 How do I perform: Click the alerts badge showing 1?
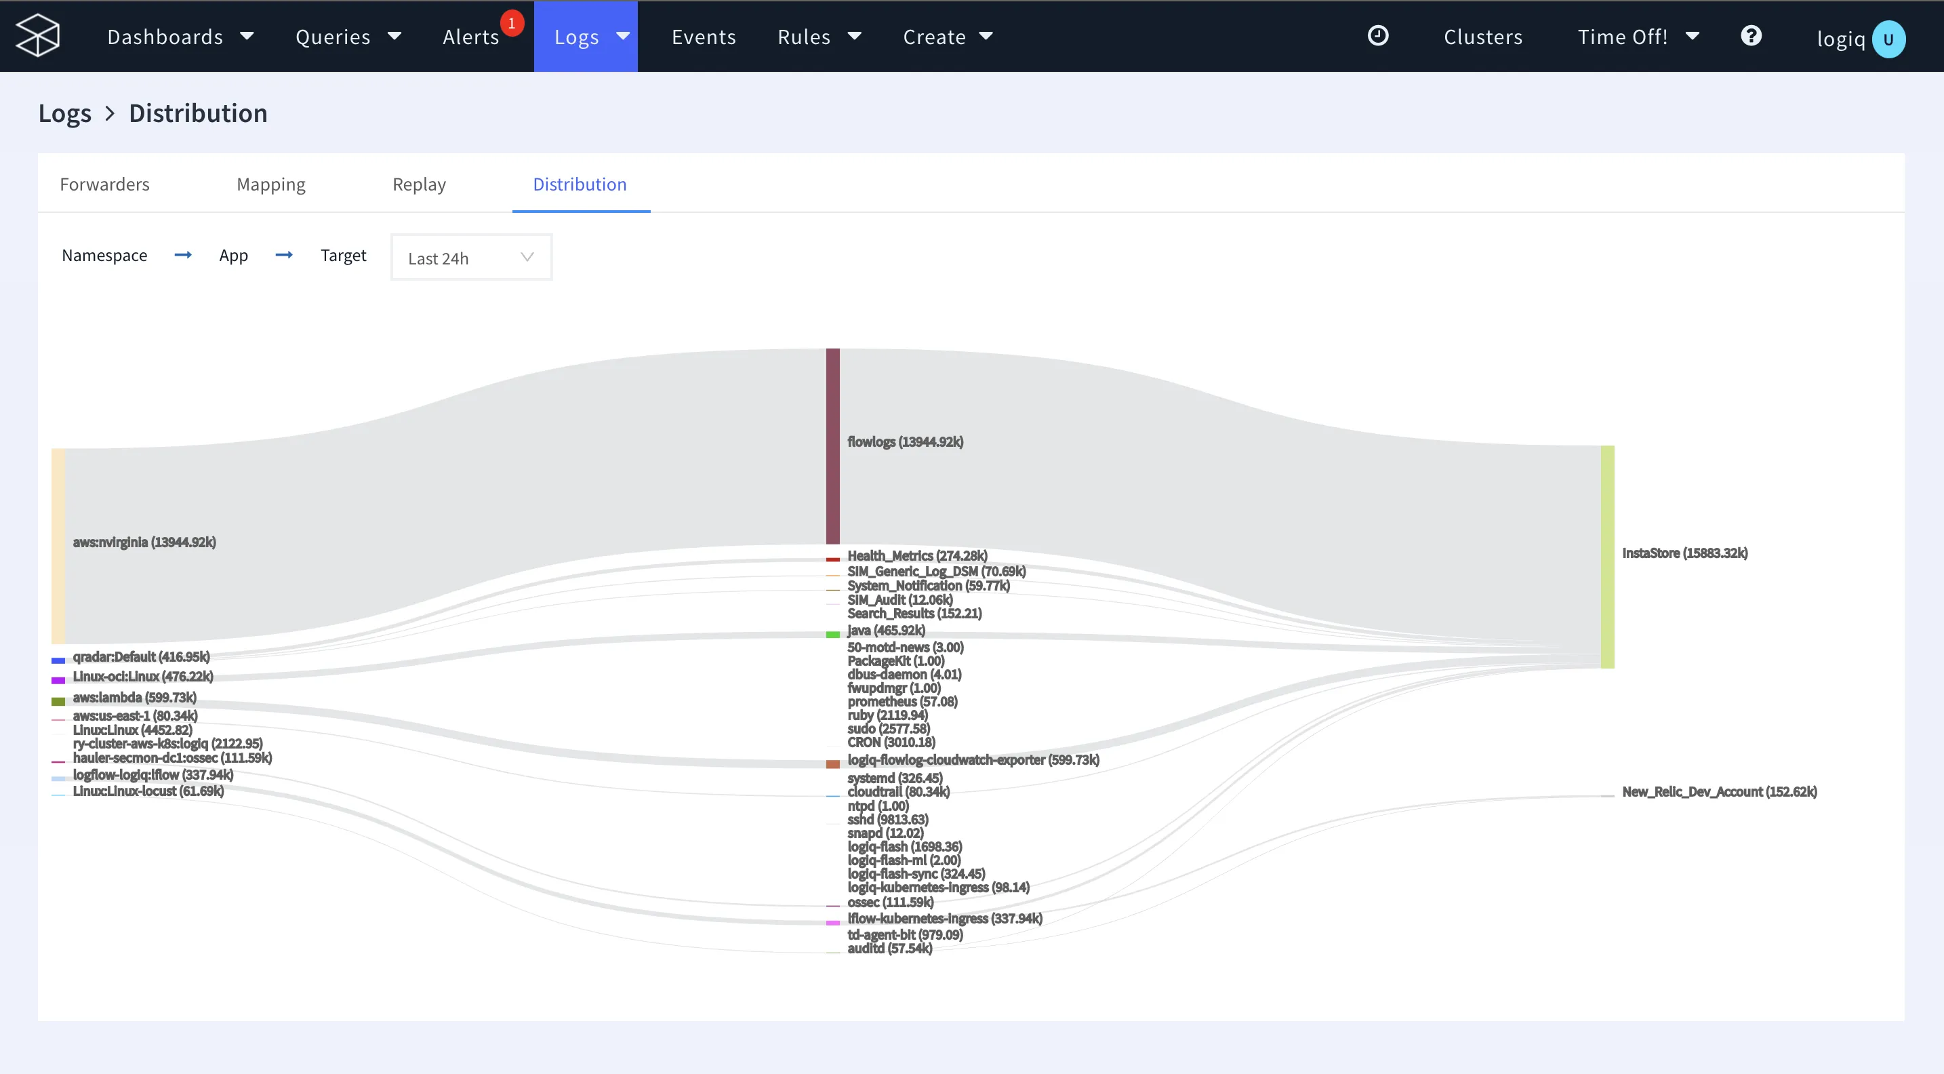pos(512,24)
